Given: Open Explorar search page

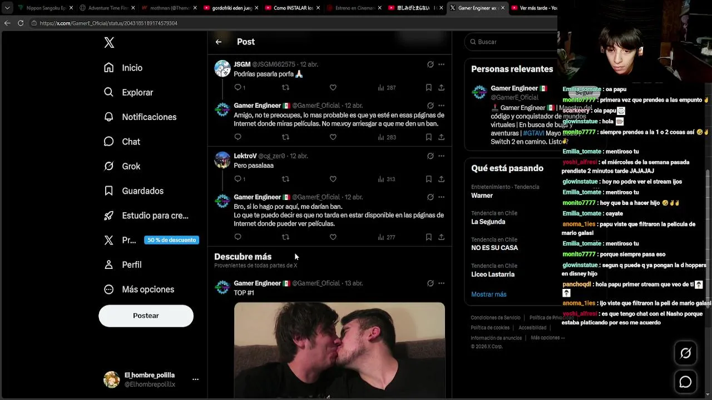Looking at the screenshot, I should [x=128, y=92].
